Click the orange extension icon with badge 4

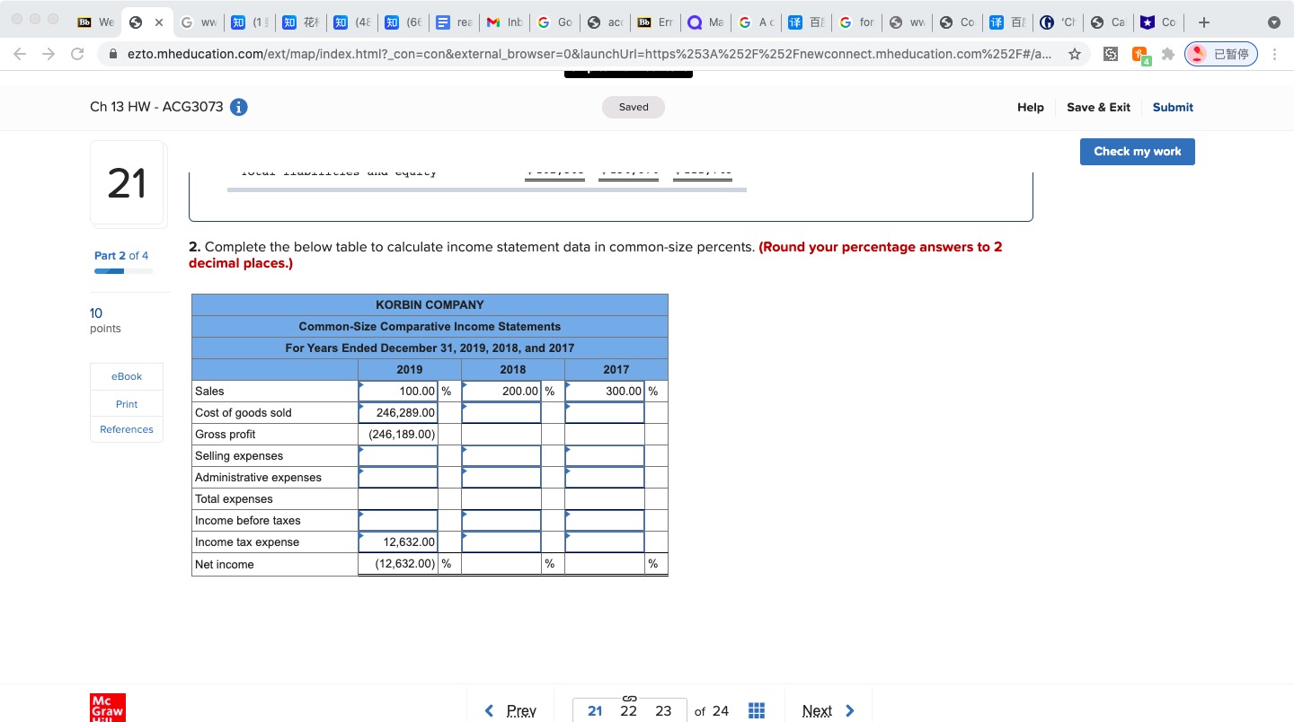1139,55
